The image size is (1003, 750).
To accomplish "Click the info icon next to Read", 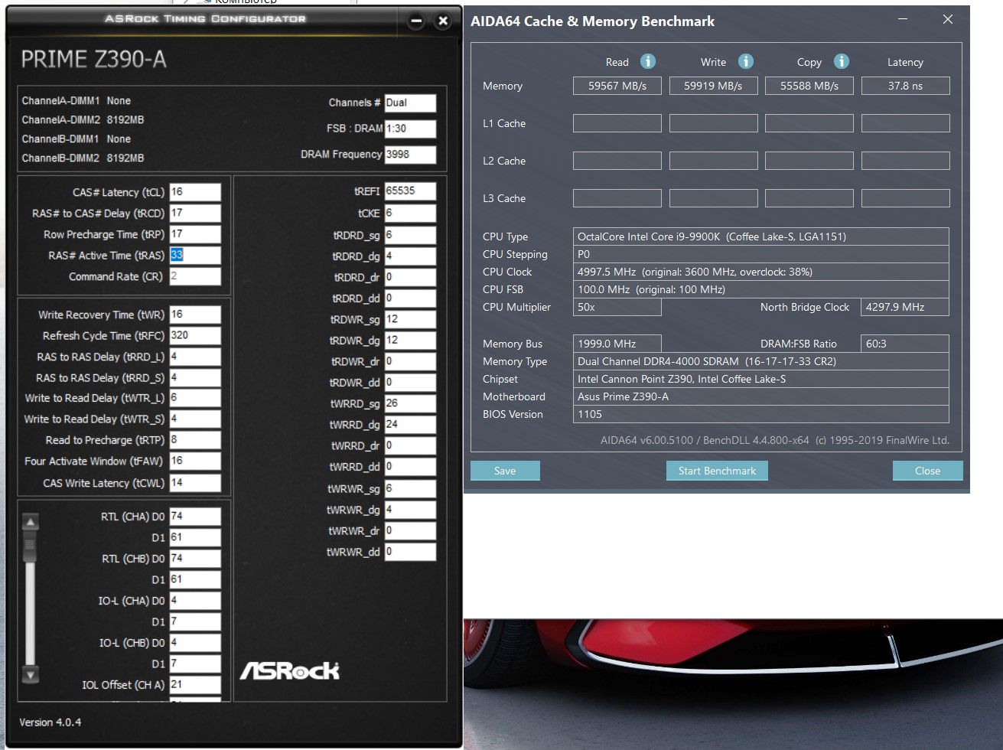I will tap(648, 61).
